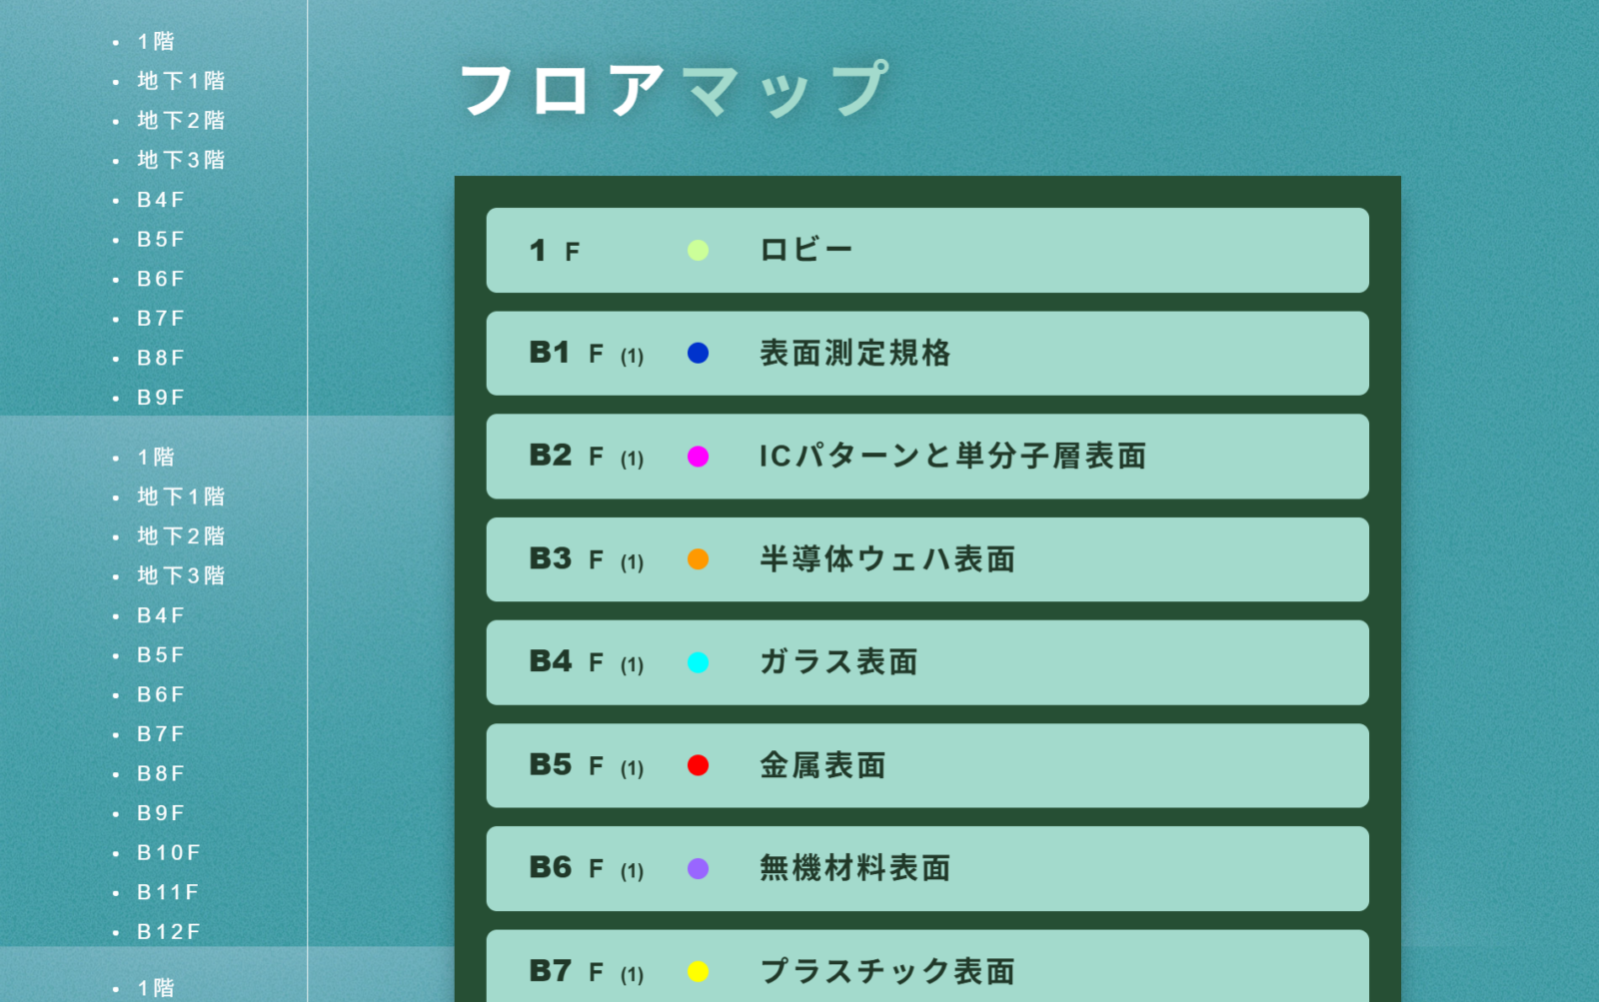Select the 半導体ウェハ表面 floor entry
The image size is (1599, 1002).
[886, 559]
